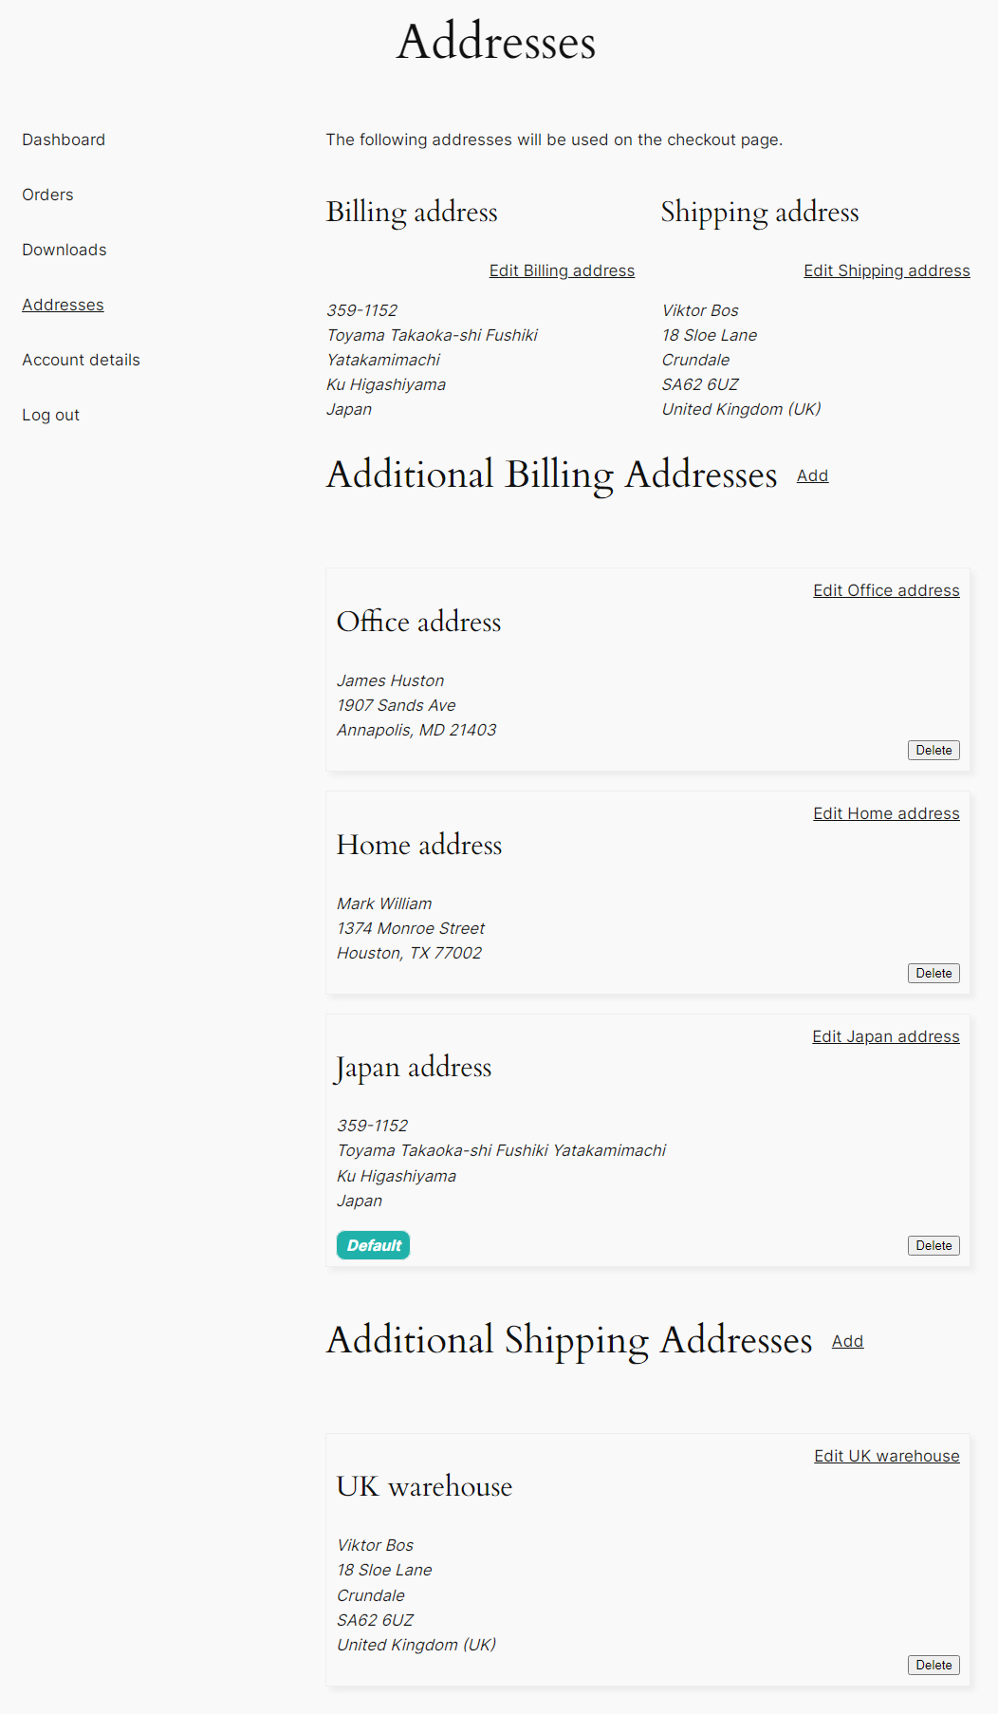Go to Orders in account menu
Viewport: 998px width, 1714px height.
click(47, 195)
